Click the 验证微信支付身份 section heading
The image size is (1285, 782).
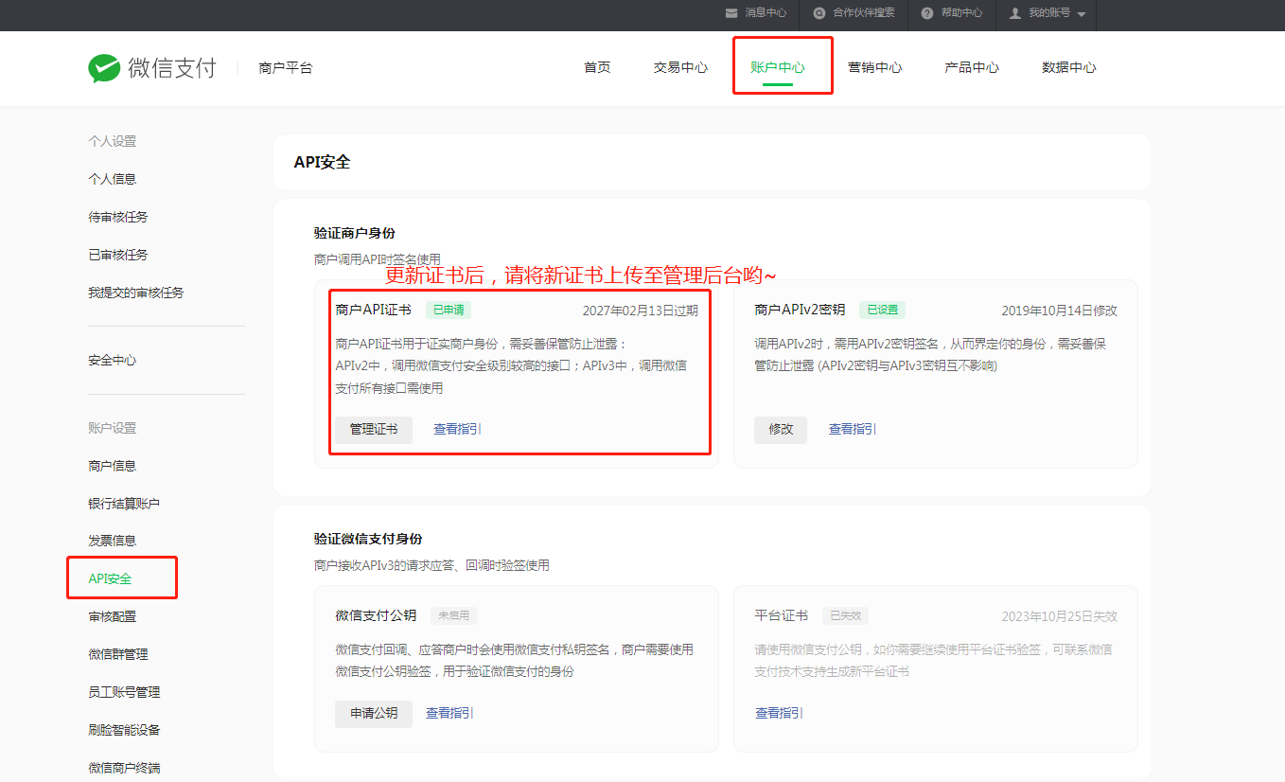pos(368,539)
